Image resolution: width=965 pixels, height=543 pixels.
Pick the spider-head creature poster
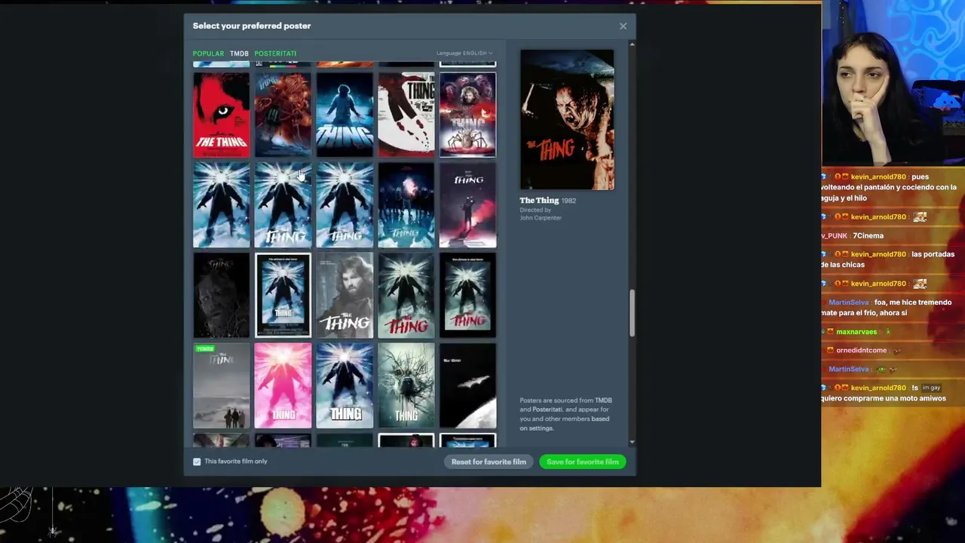point(467,115)
